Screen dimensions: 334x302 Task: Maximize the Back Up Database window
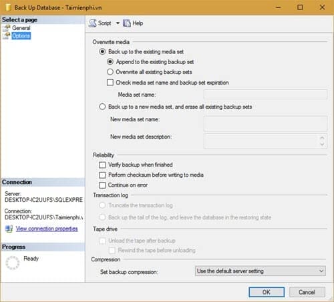pyautogui.click(x=300, y=7)
